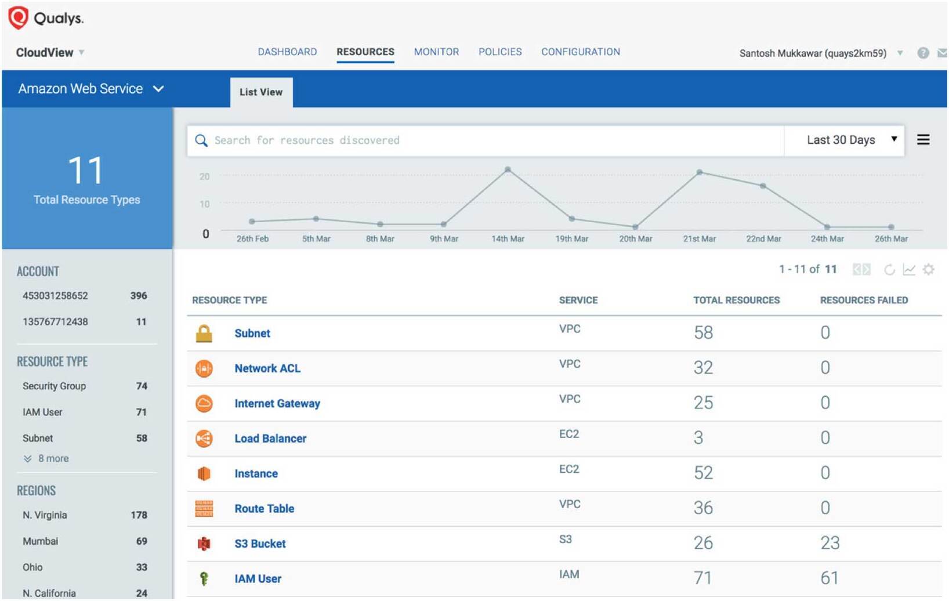The width and height of the screenshot is (949, 601).
Task: Click the 14th Mar chart data point
Action: [x=508, y=169]
